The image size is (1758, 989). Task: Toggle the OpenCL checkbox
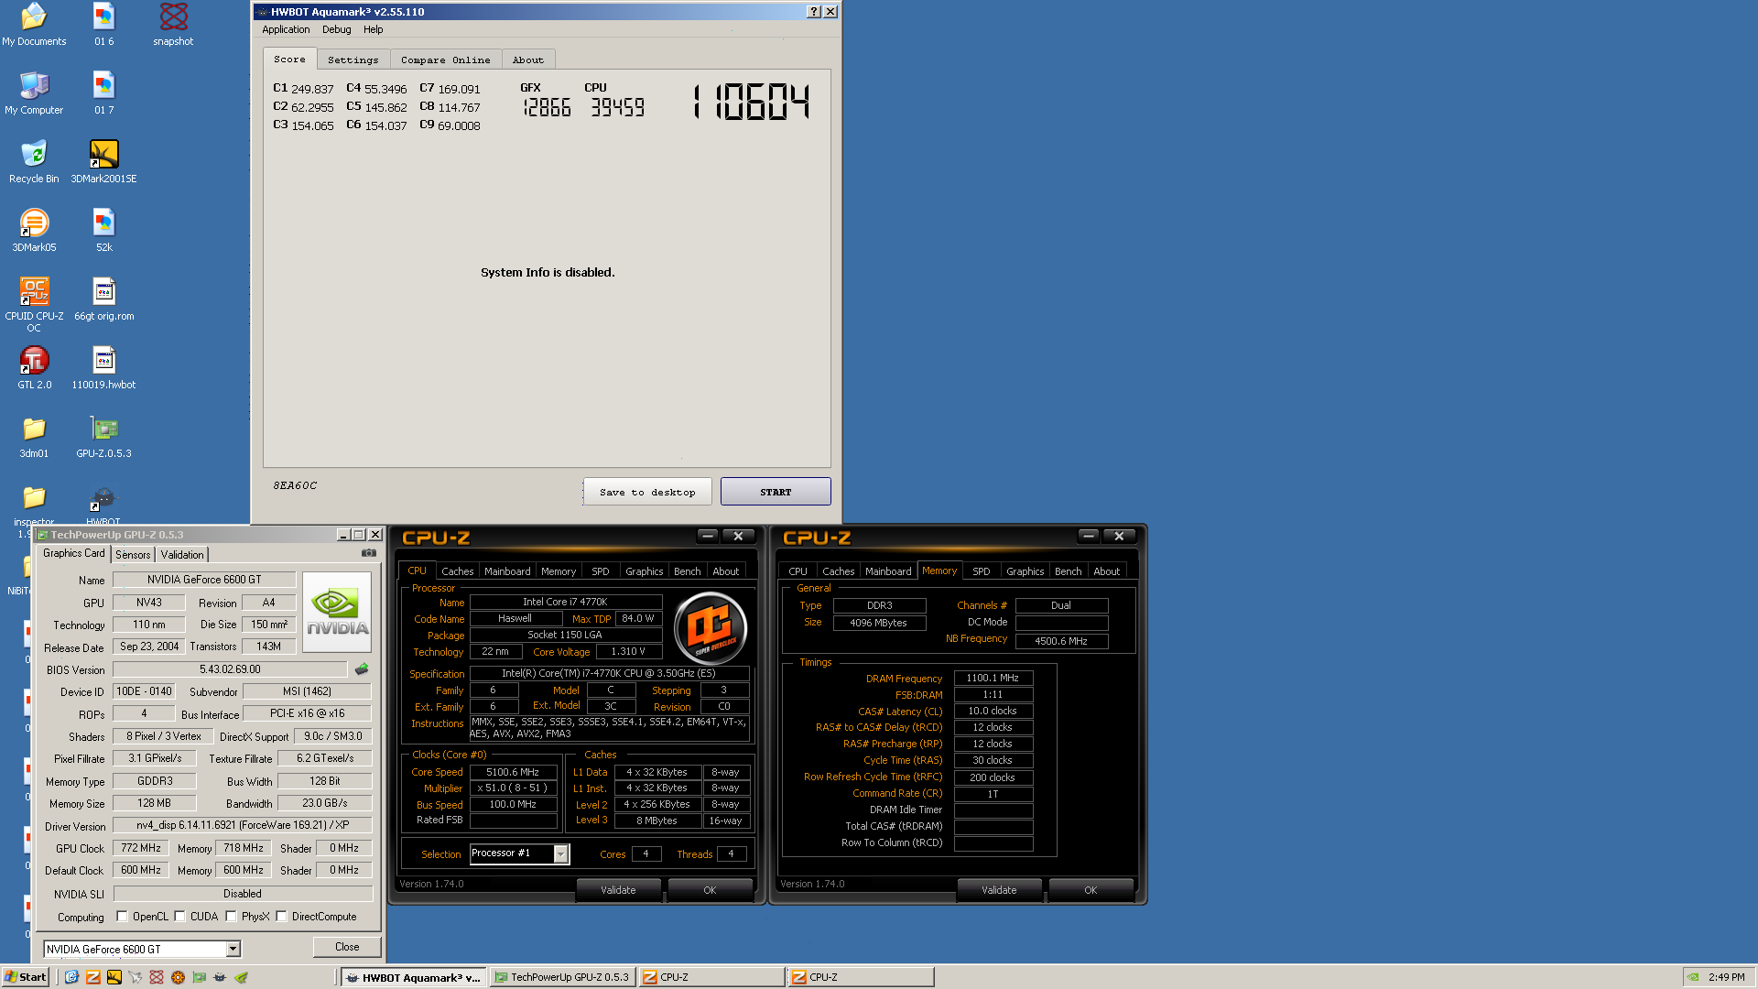point(122,916)
